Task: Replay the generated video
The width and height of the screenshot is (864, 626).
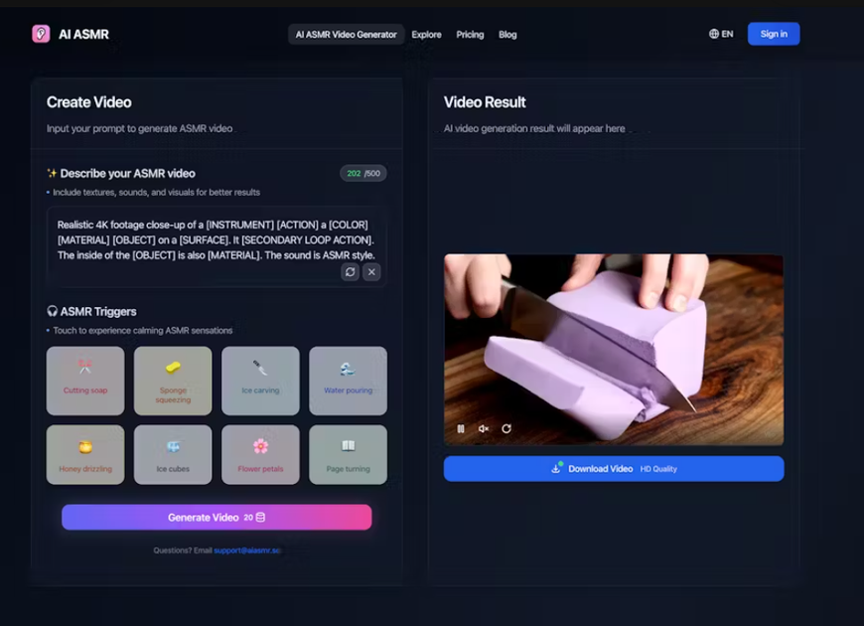Action: 506,427
